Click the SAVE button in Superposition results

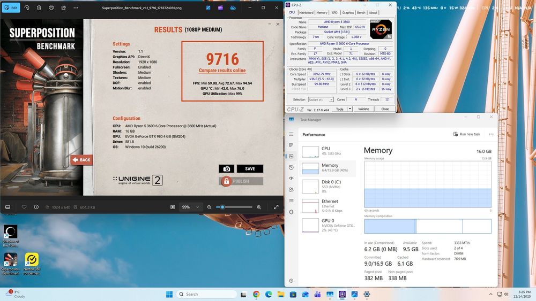coord(250,169)
